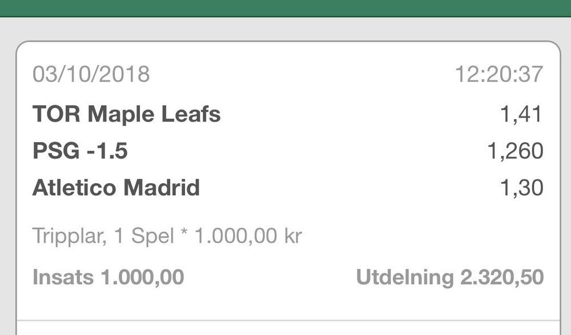Viewport: 571px width, 335px height.
Task: Open the PSG -1.5 selection
Action: 80,151
